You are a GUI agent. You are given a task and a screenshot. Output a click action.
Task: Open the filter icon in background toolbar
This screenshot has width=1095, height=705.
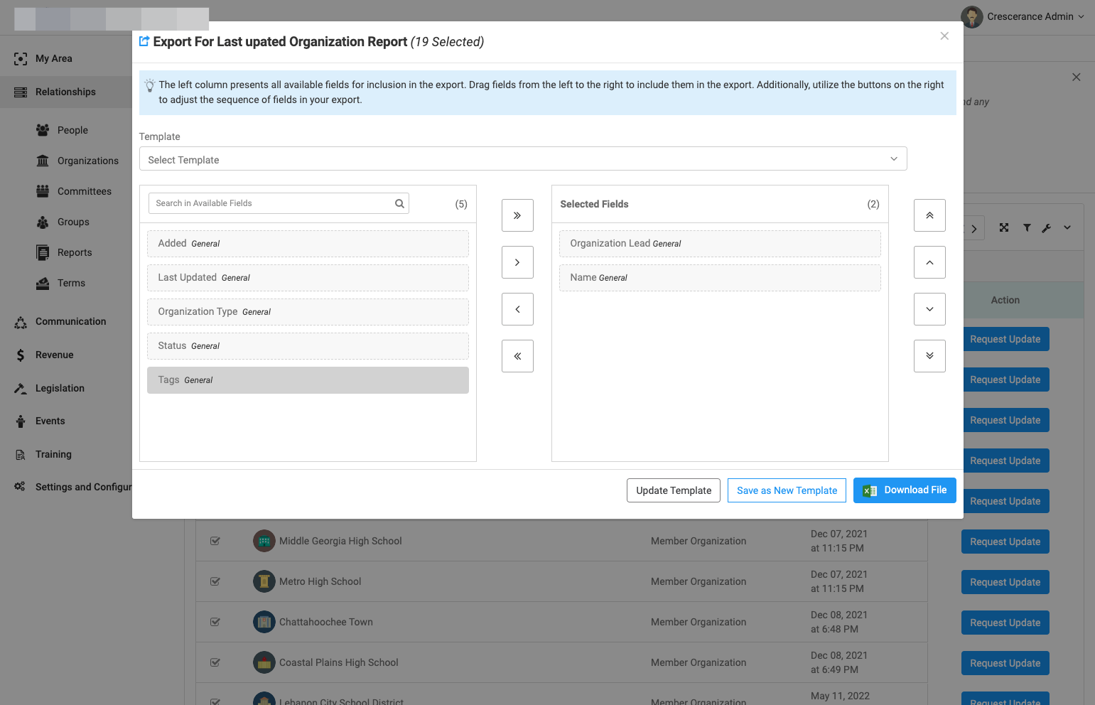pyautogui.click(x=1027, y=227)
